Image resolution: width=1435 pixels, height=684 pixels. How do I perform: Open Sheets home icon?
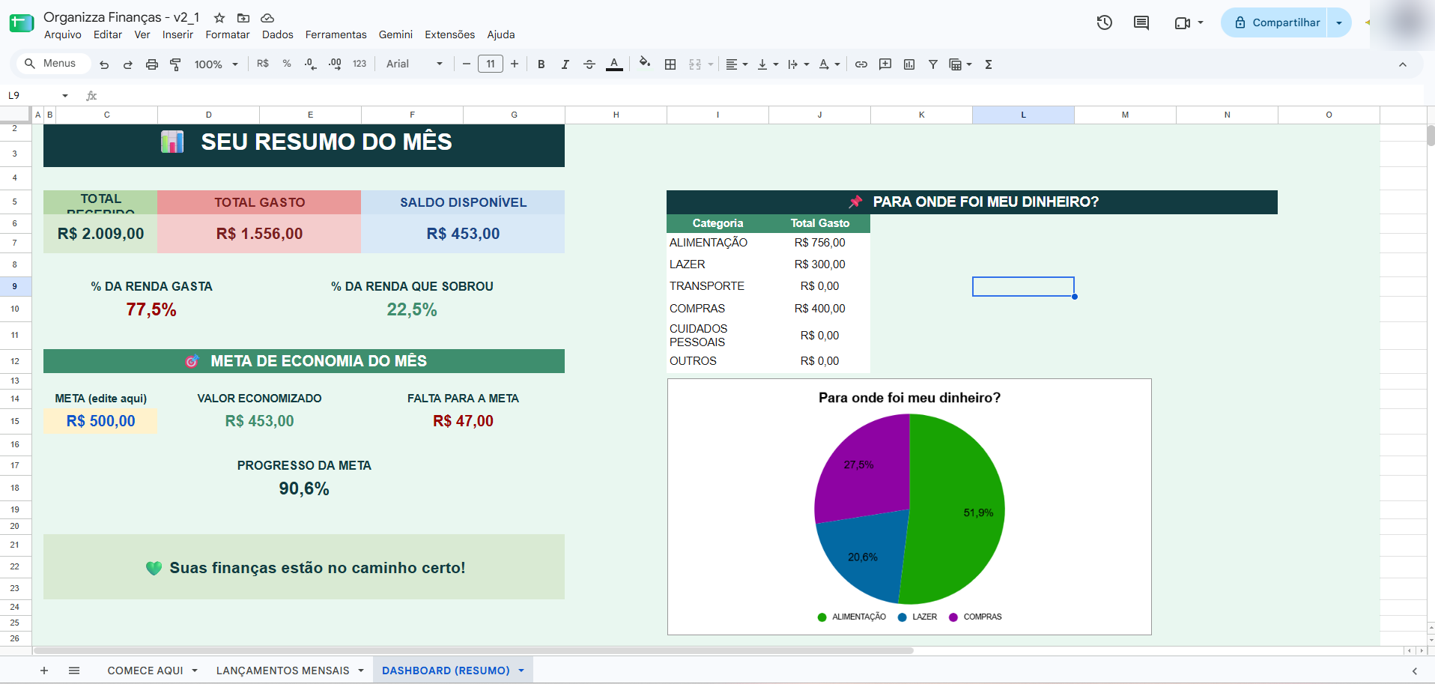(x=22, y=23)
